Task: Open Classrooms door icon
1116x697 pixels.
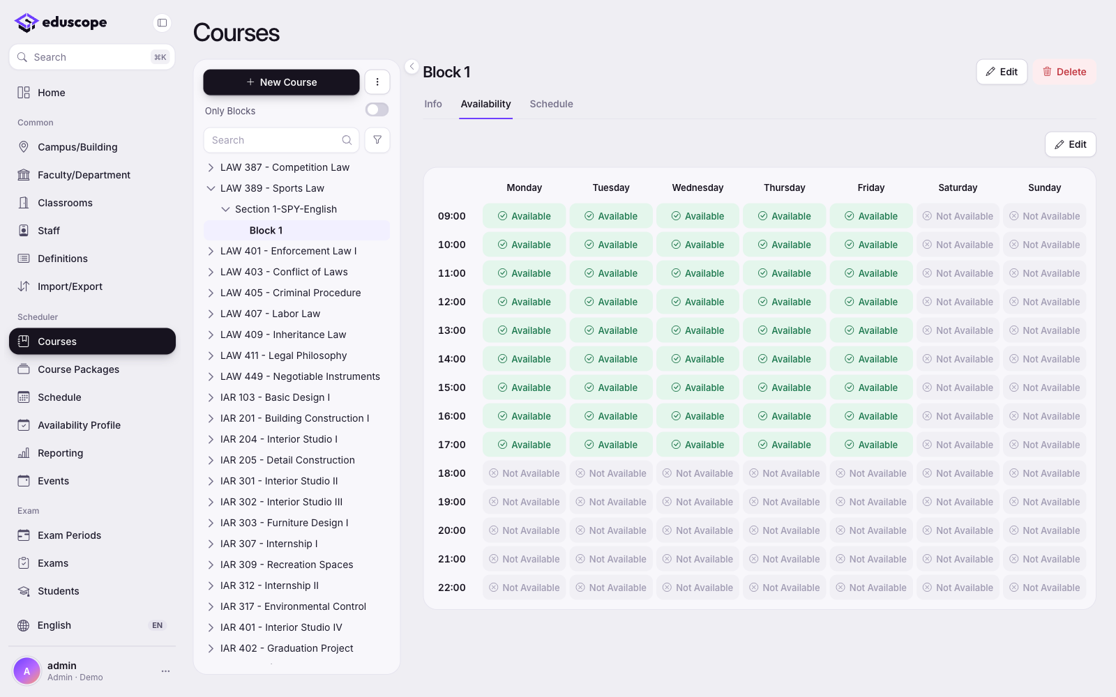Action: pos(24,203)
